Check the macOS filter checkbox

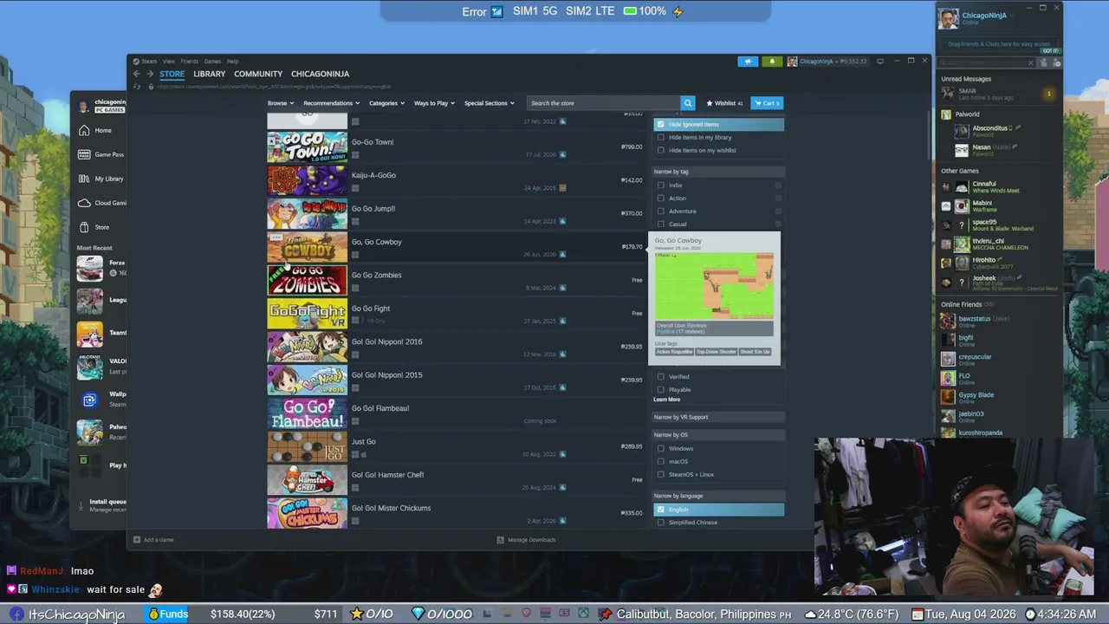[661, 461]
